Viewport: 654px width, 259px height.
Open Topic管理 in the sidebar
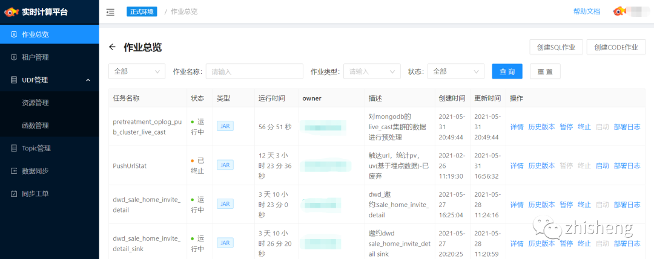49,148
